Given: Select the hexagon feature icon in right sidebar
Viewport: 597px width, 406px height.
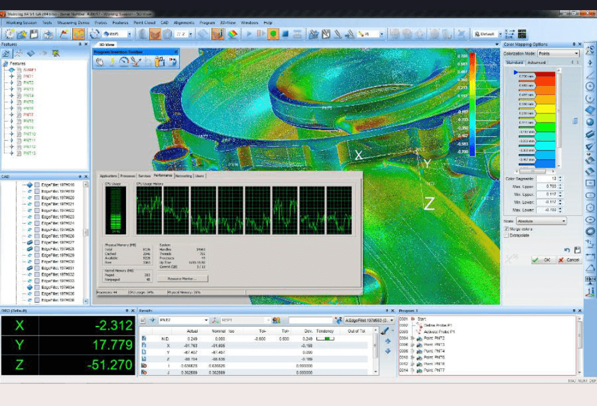Looking at the screenshot, I should point(590,208).
